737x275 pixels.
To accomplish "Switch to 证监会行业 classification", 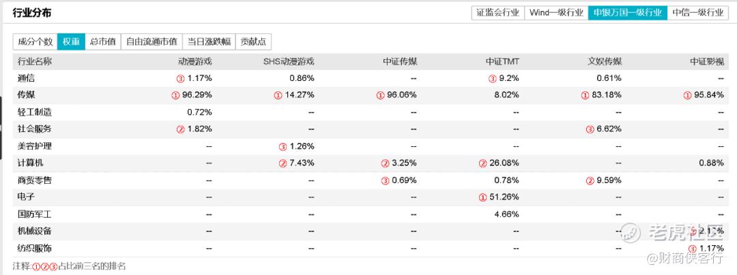I will click(x=497, y=12).
